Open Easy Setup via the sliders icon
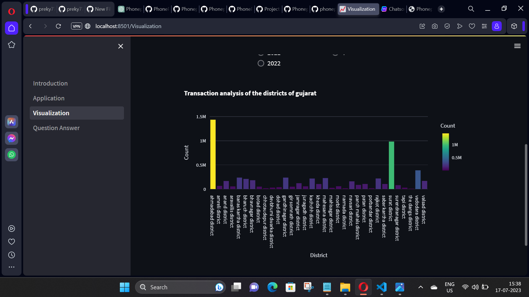Image resolution: width=529 pixels, height=297 pixels. 484,26
